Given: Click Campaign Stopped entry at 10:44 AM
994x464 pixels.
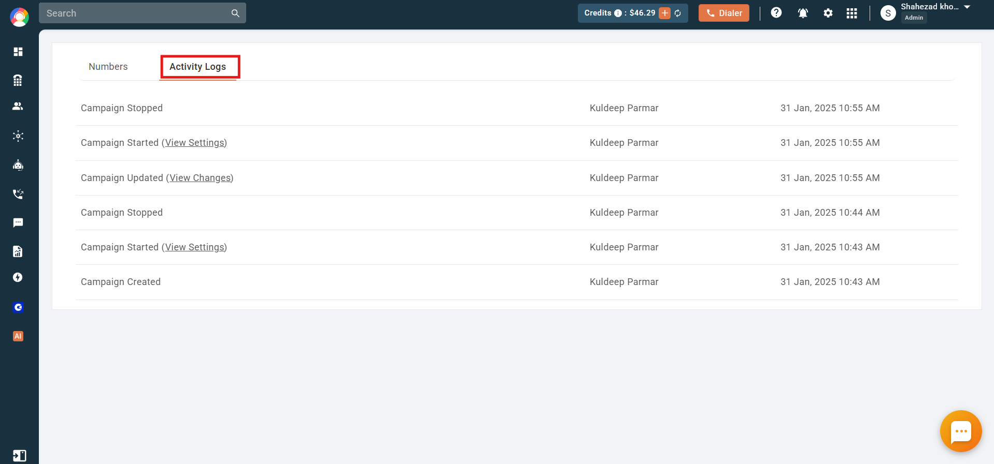Looking at the screenshot, I should pos(122,213).
